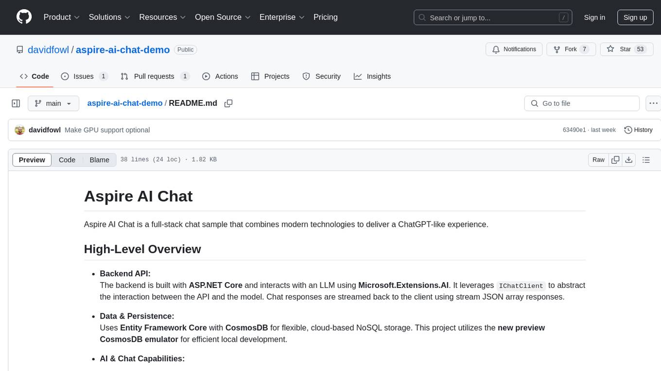Switch to the Projects tab
The width and height of the screenshot is (661, 371).
(x=270, y=76)
